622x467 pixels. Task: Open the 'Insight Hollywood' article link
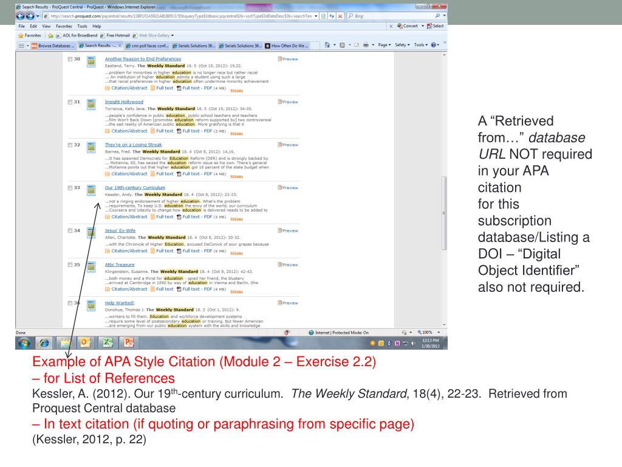(124, 102)
